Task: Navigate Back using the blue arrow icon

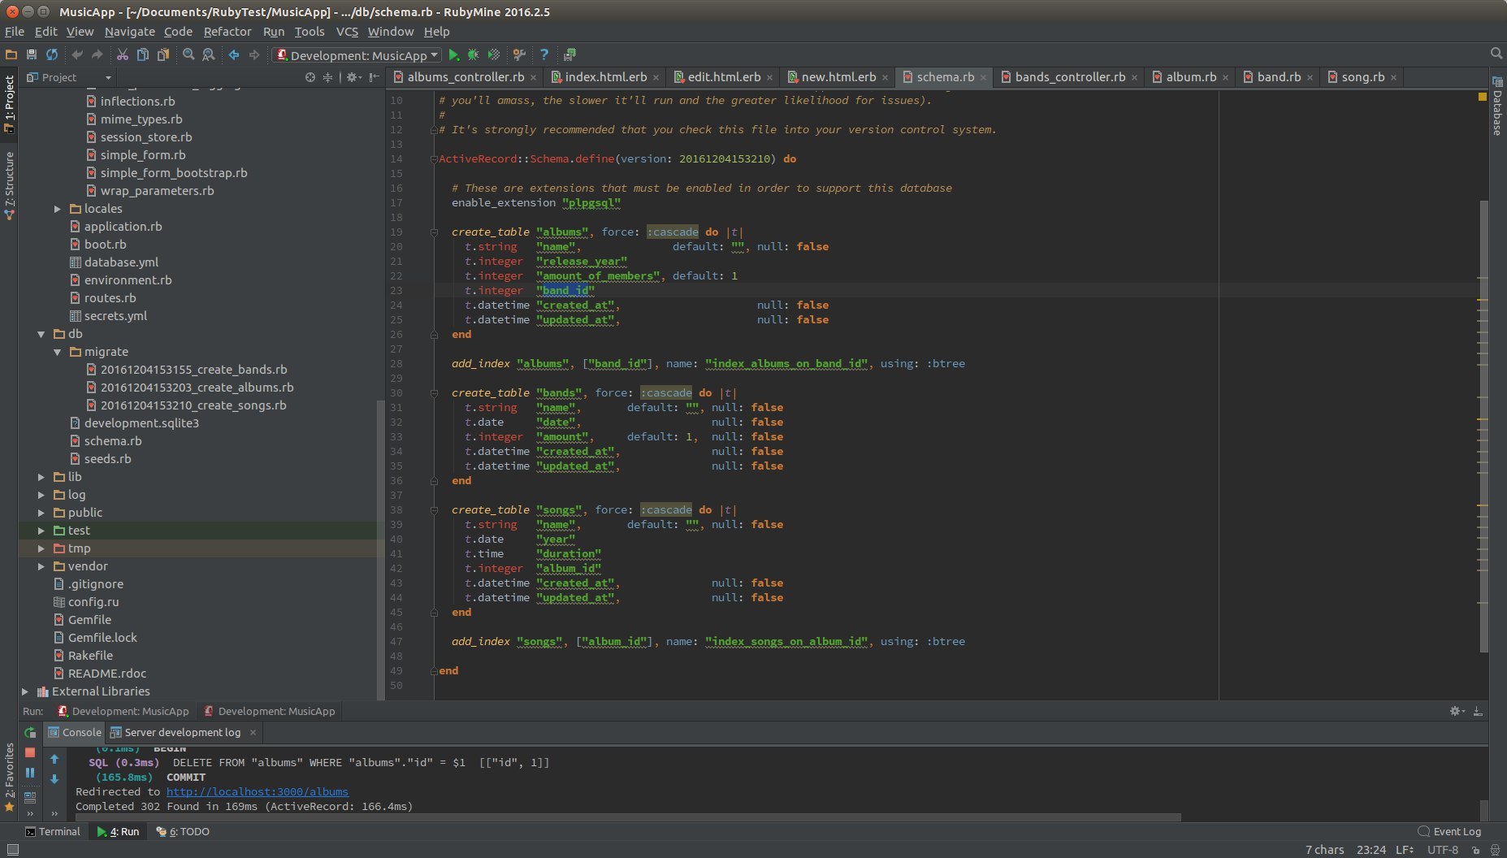Action: click(x=234, y=54)
